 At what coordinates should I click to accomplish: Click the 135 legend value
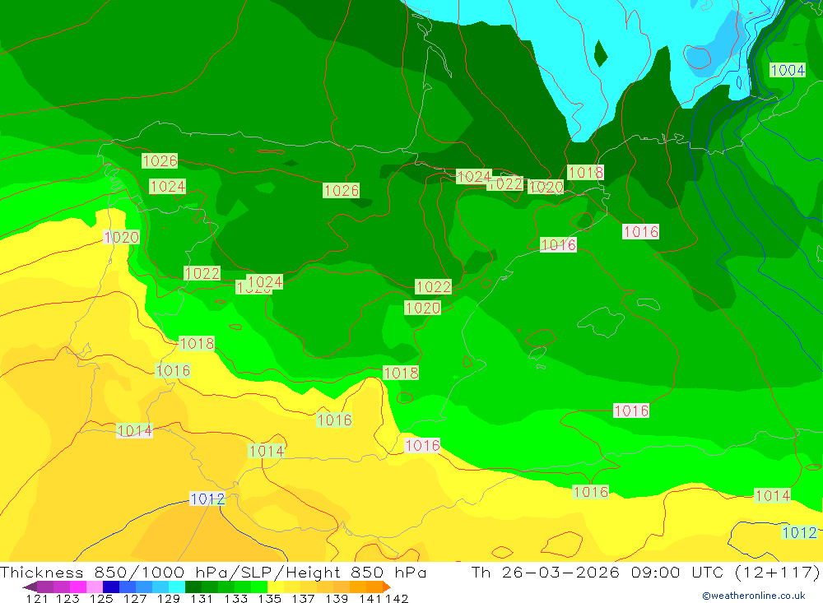point(269,598)
